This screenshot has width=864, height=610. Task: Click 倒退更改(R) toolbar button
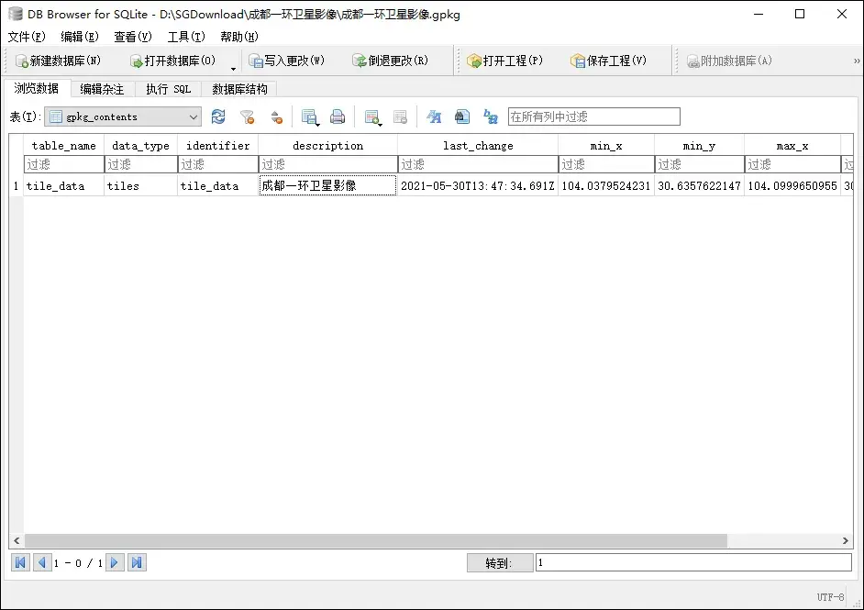[x=390, y=61]
